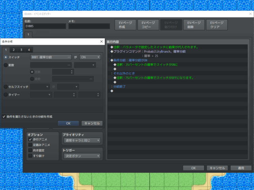Open the switch picker via ellipsis on 0001 確率分岐
Viewport: 254px width, 190px height.
(x=69, y=57)
